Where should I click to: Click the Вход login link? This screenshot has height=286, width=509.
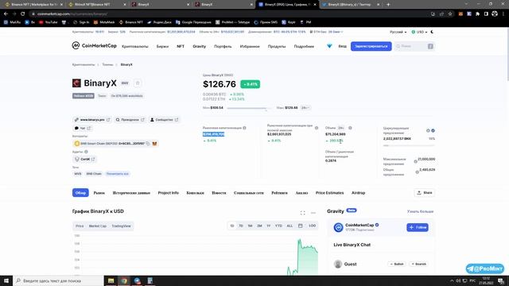pos(343,46)
